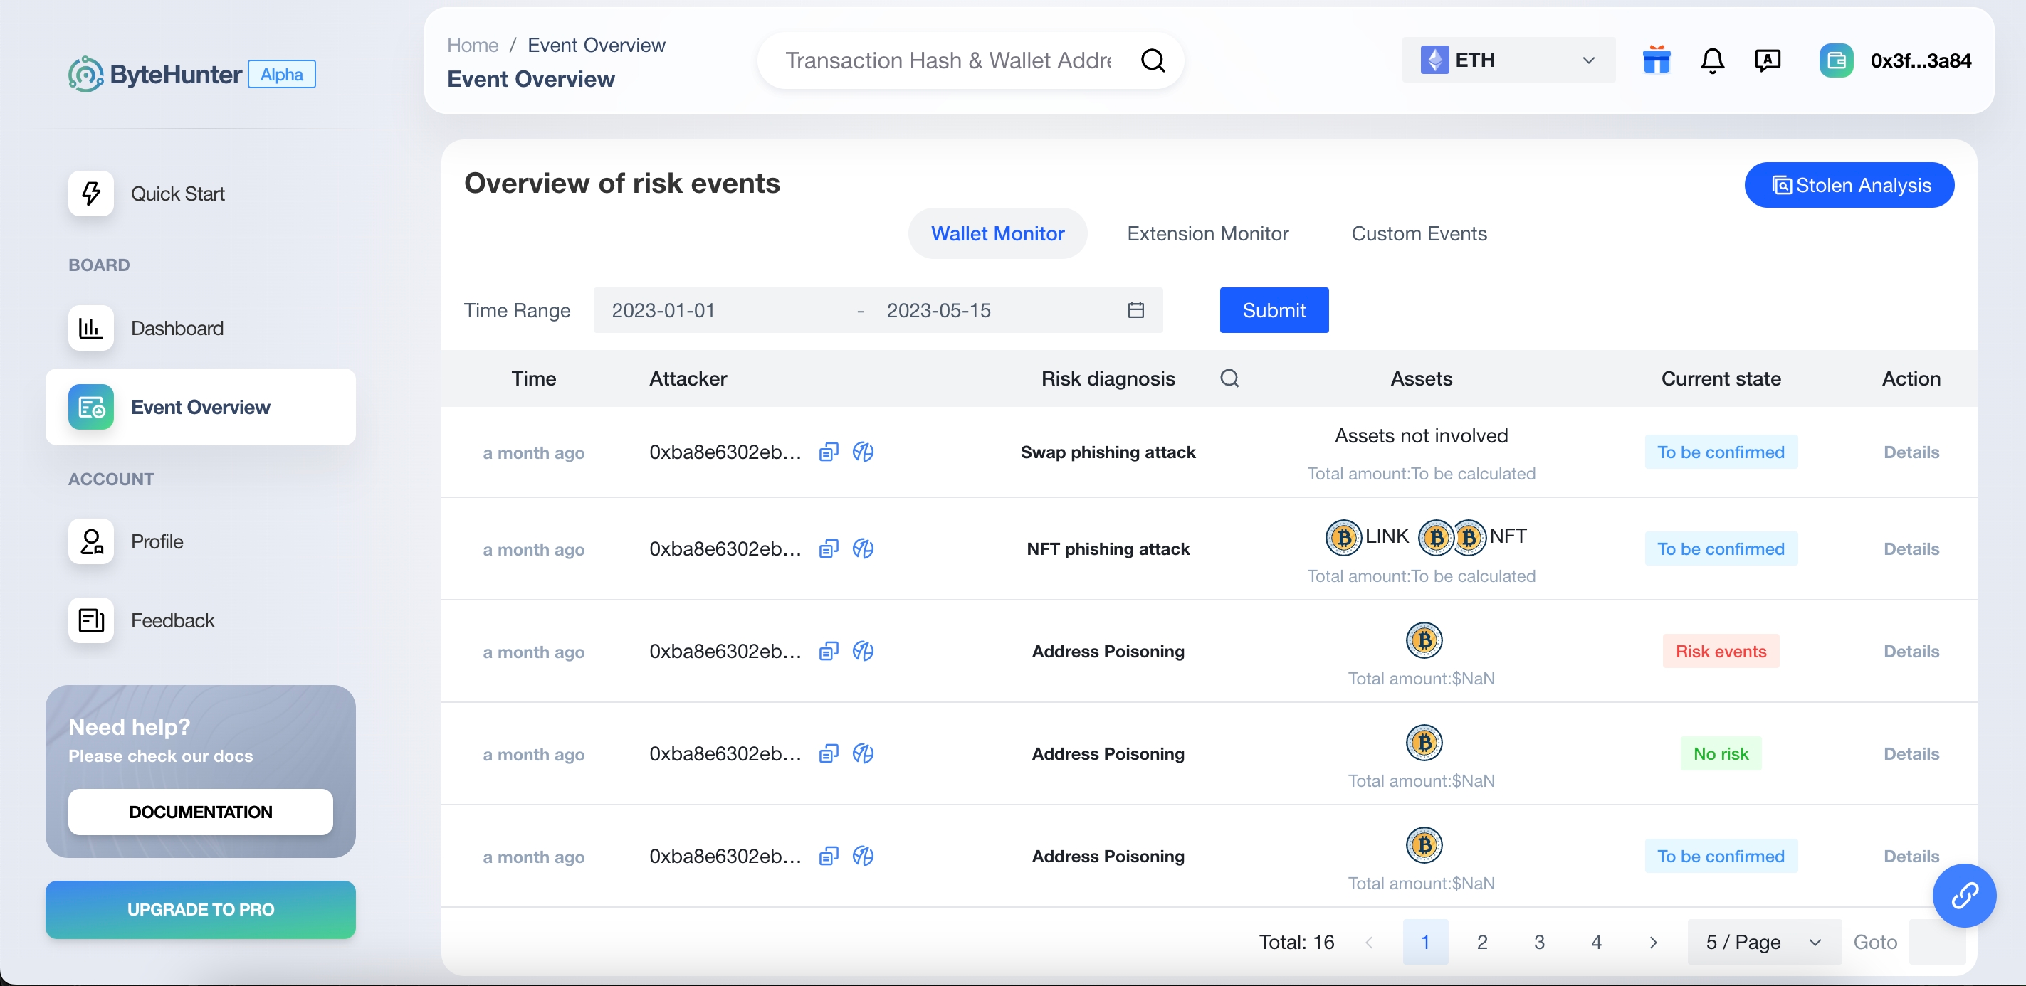Click the Feedback sidebar icon

pos(91,620)
